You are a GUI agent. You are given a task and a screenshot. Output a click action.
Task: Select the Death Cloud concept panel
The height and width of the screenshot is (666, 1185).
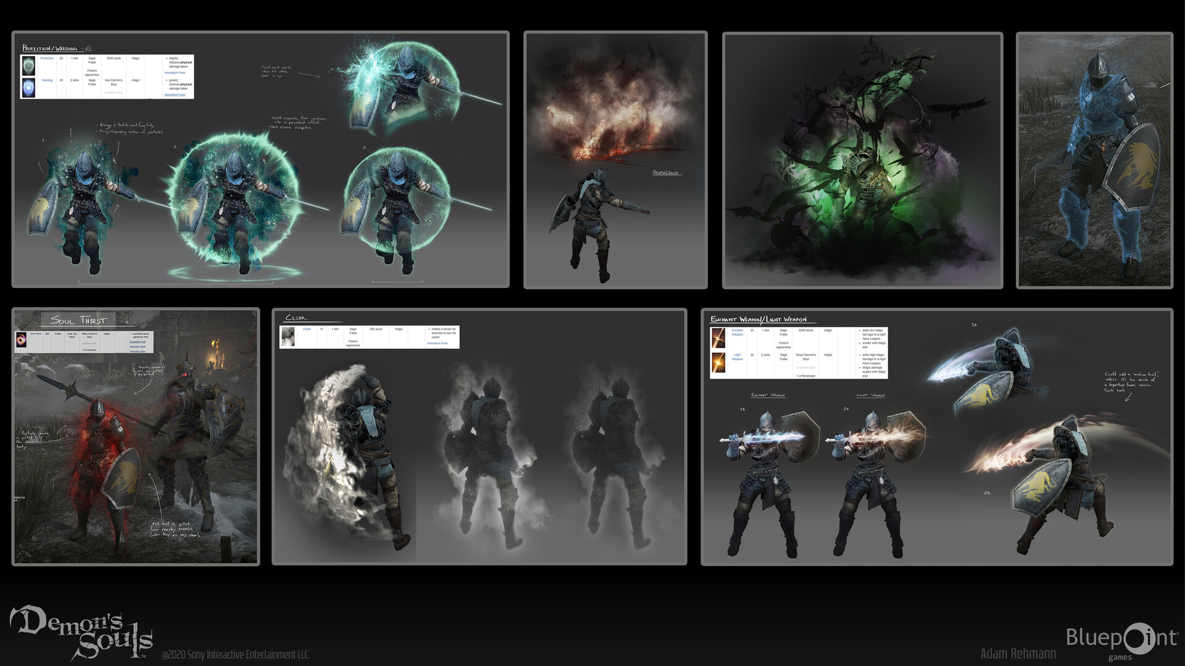point(615,160)
